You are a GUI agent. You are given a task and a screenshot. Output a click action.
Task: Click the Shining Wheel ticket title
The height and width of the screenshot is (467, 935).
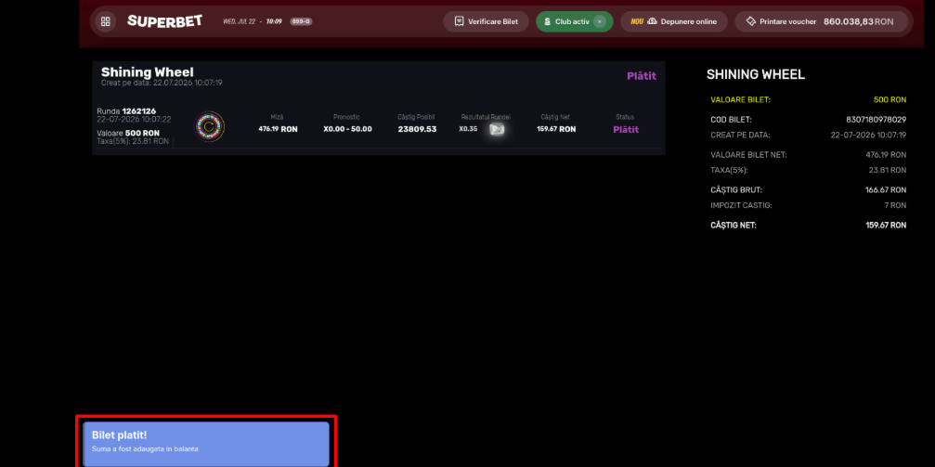coord(148,72)
